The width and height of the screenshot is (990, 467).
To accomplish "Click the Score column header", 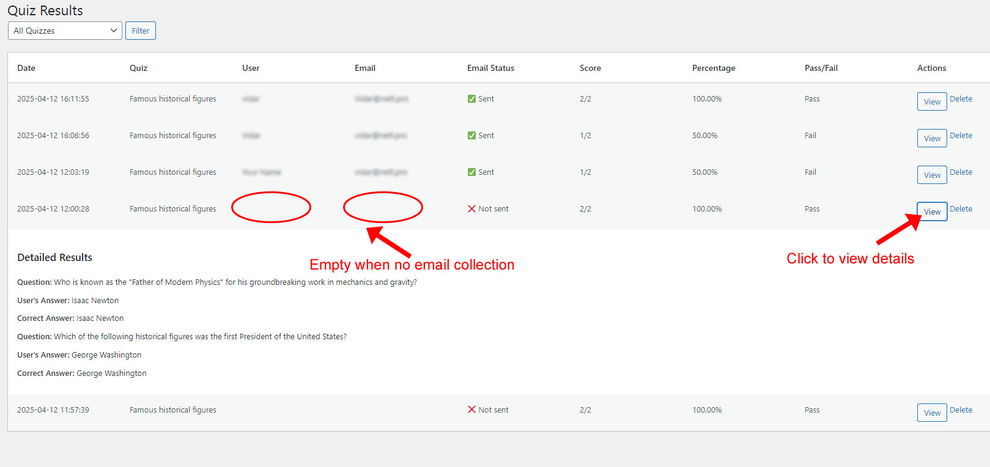I will (590, 68).
